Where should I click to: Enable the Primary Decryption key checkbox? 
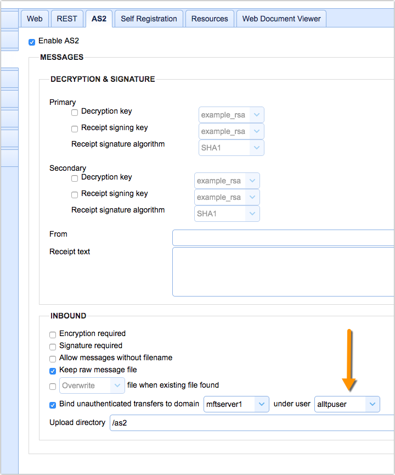(75, 113)
